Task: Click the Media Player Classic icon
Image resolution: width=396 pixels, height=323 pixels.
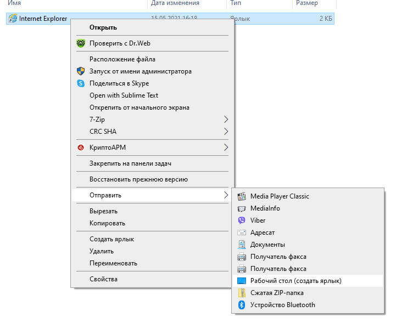Action: [242, 196]
